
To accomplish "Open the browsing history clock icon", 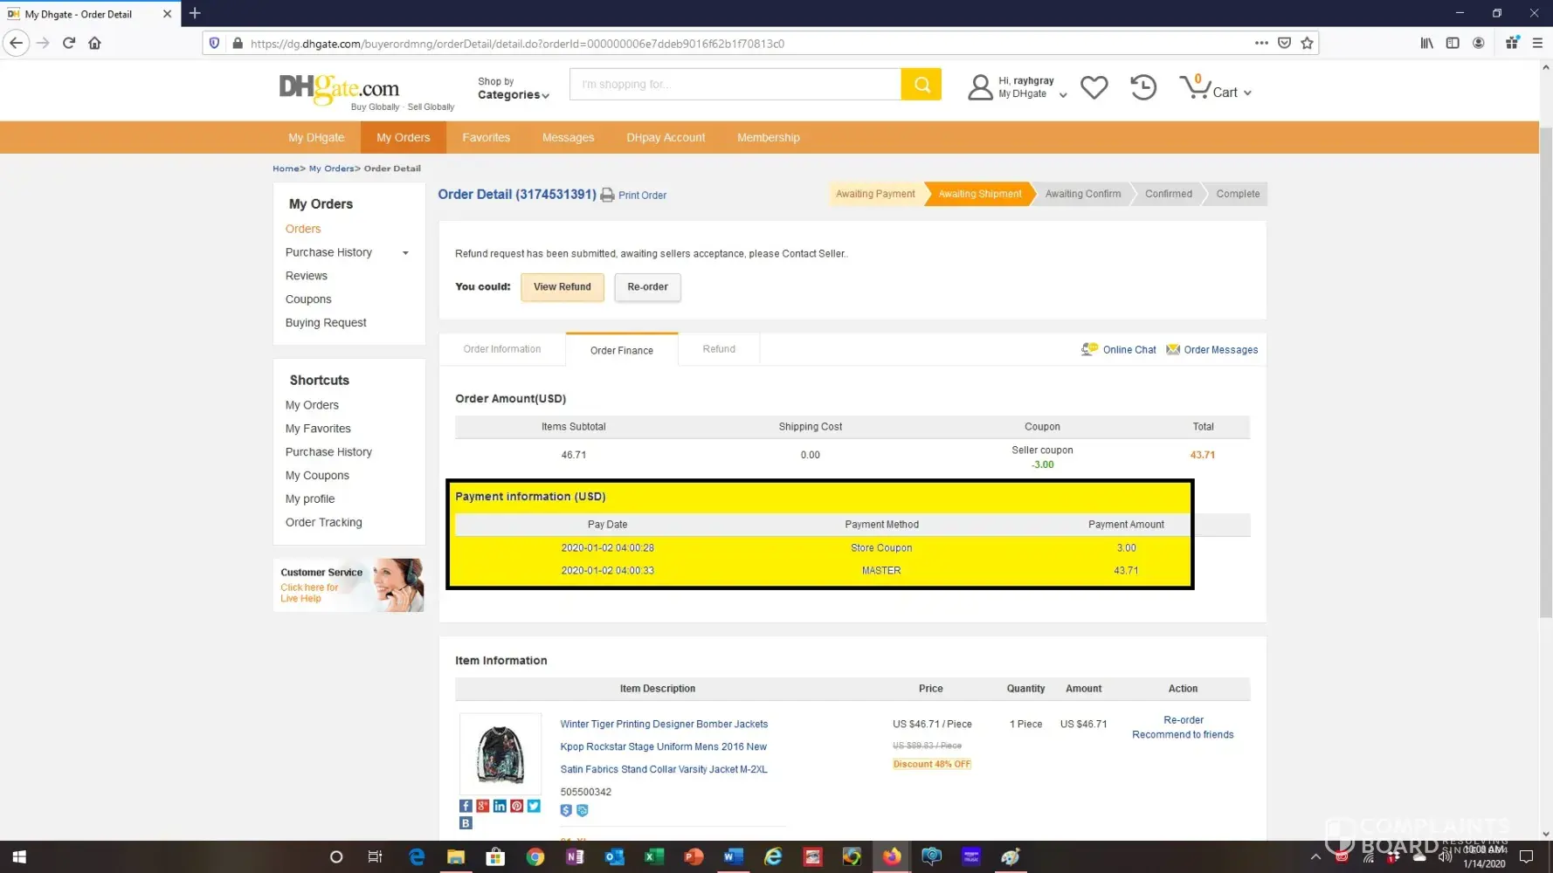I will point(1142,87).
